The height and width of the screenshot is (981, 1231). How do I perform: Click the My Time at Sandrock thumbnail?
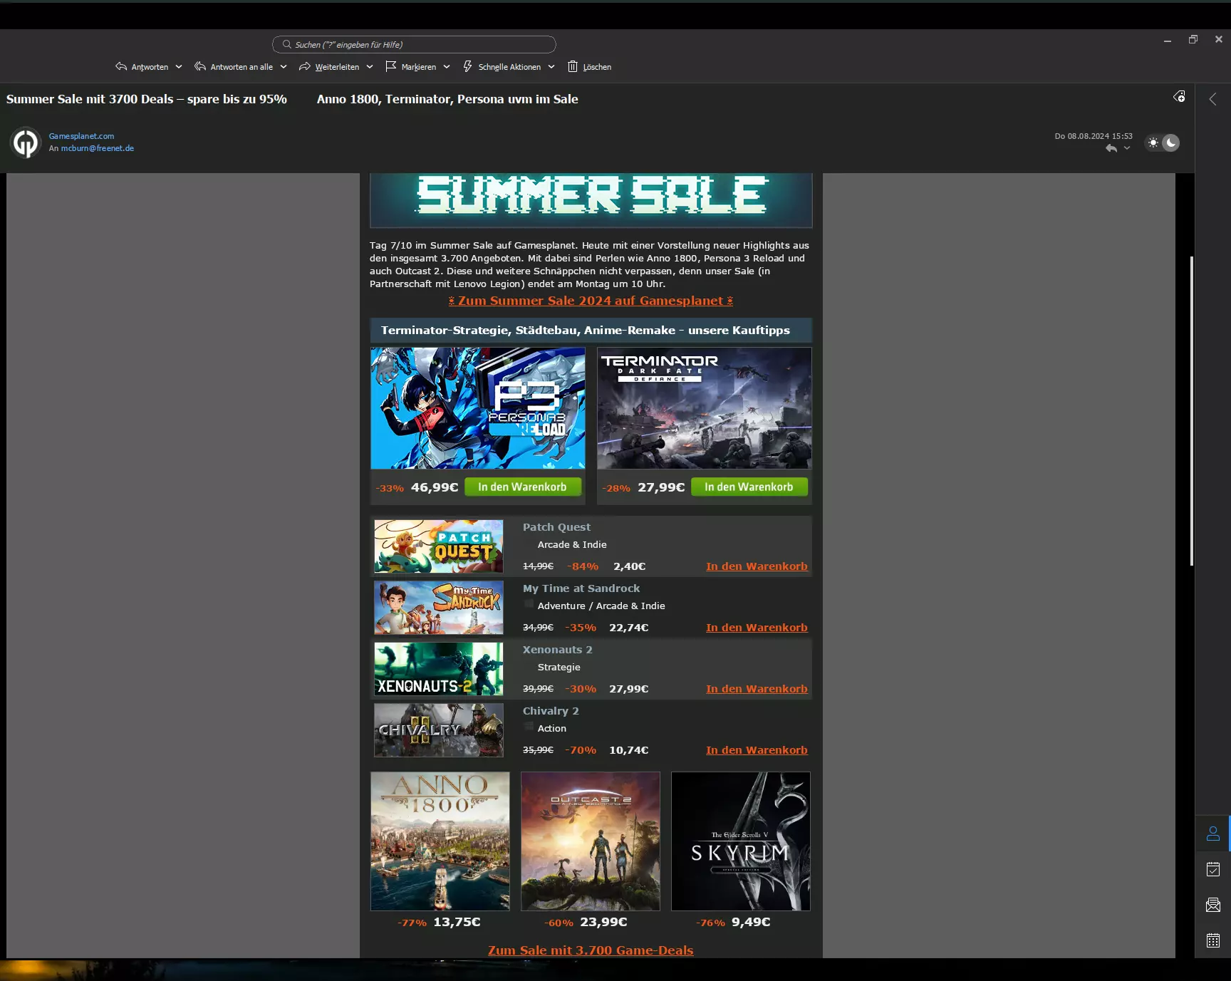click(439, 608)
